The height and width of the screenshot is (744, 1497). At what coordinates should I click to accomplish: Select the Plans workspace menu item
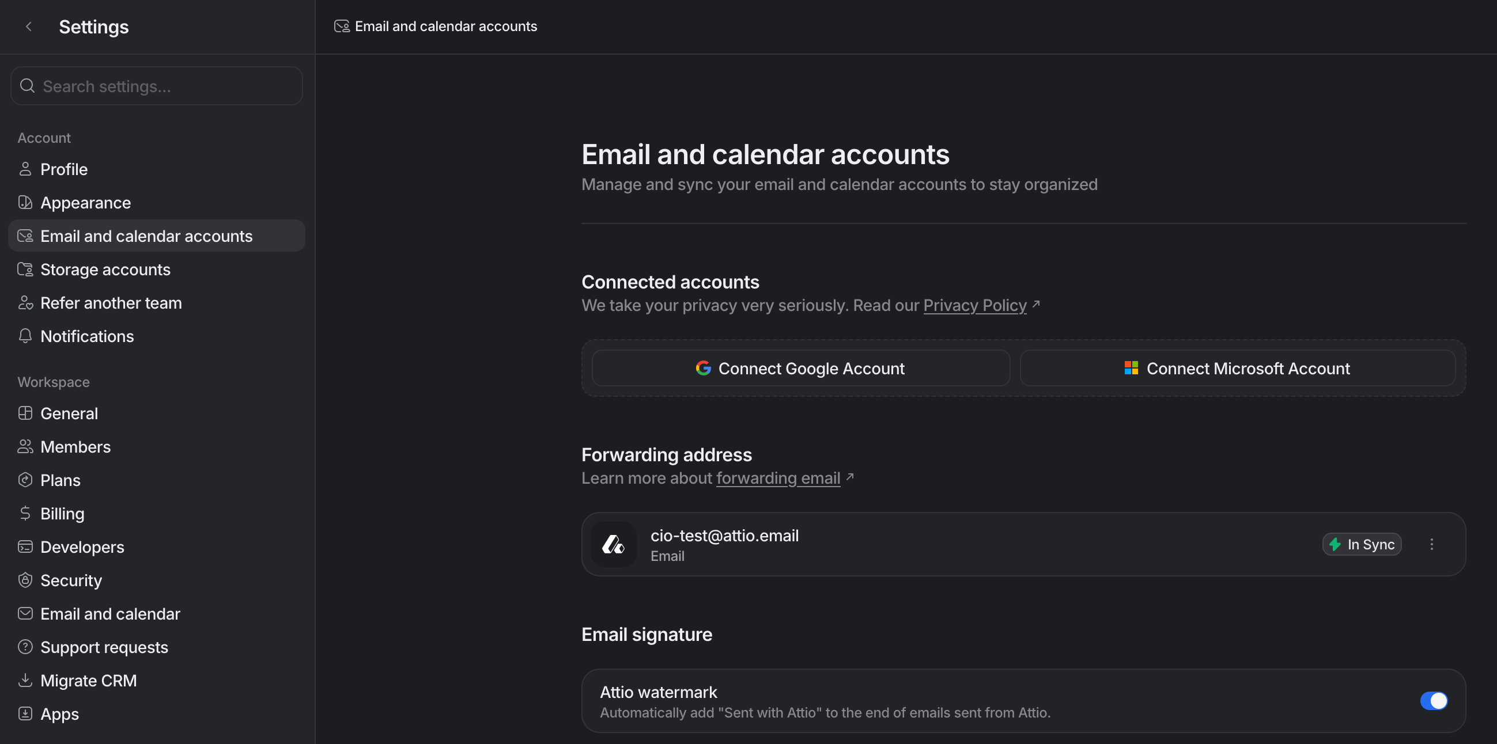(x=59, y=480)
